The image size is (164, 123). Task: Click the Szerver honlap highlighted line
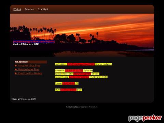(x=81, y=77)
